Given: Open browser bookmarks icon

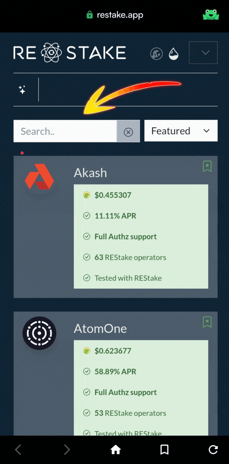Looking at the screenshot, I should click(x=164, y=449).
